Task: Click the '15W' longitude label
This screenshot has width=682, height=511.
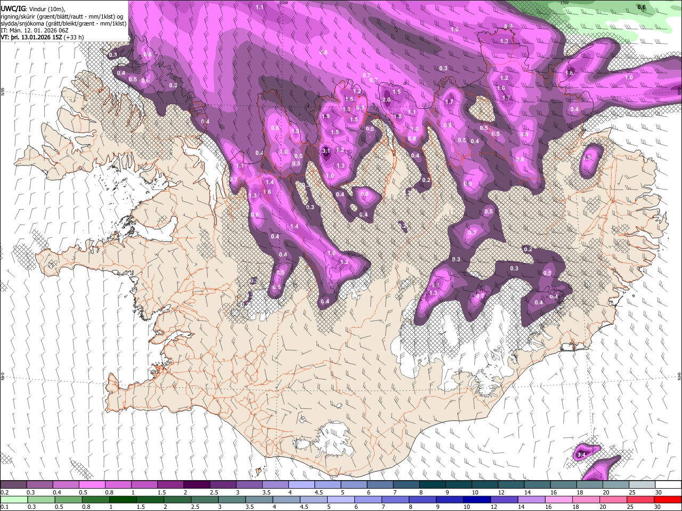Action: point(565,3)
